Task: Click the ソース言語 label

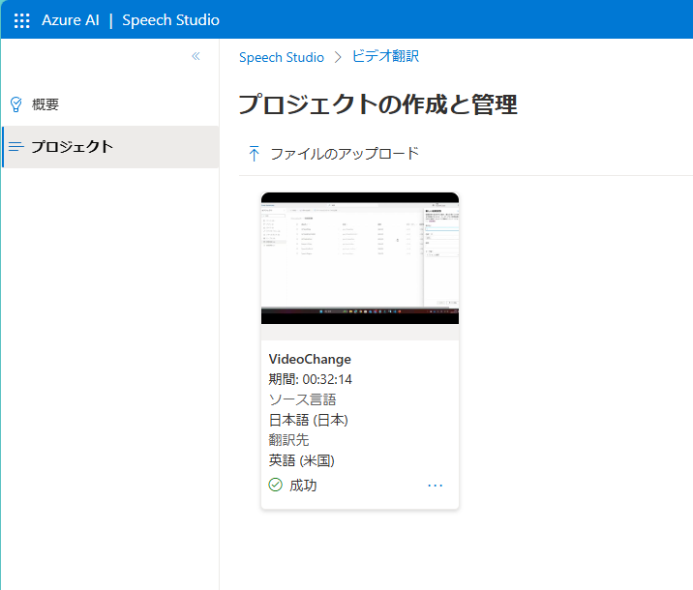Action: [x=302, y=399]
